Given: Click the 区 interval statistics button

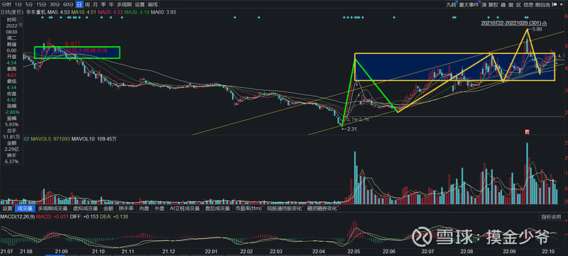Looking at the screenshot, I should 518,5.
